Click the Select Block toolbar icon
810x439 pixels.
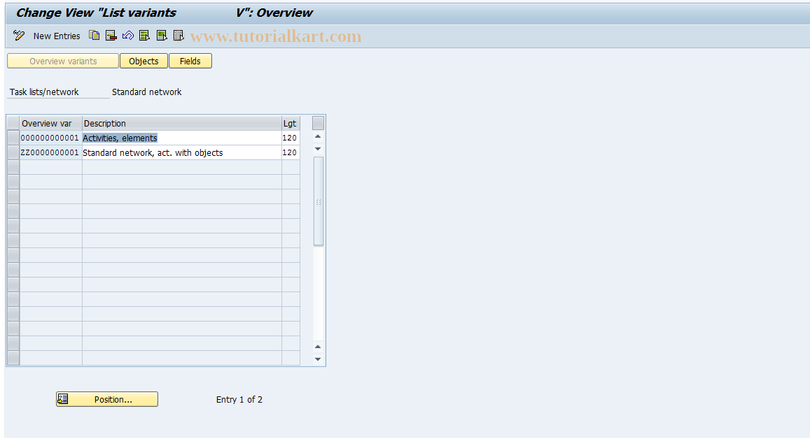(x=161, y=35)
